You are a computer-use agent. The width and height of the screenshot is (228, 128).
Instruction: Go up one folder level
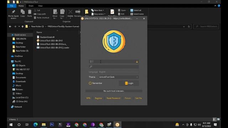(22, 27)
